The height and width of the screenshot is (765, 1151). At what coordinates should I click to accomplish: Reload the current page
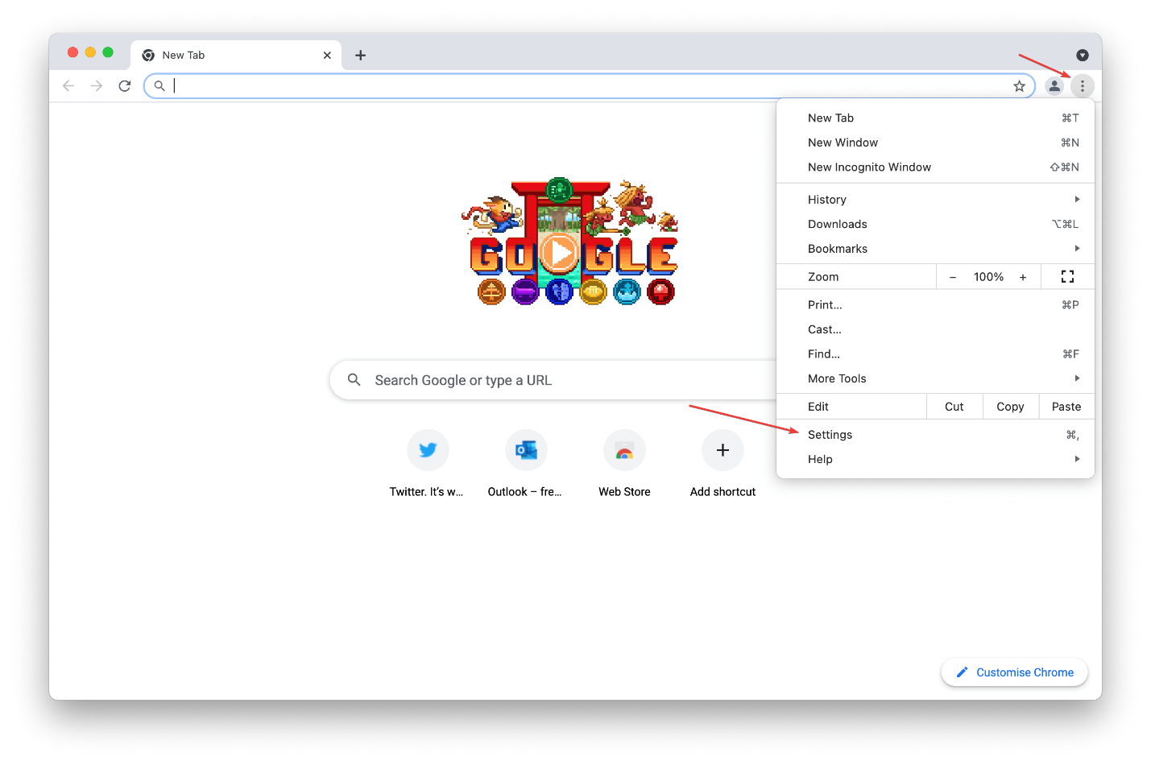pyautogui.click(x=124, y=85)
